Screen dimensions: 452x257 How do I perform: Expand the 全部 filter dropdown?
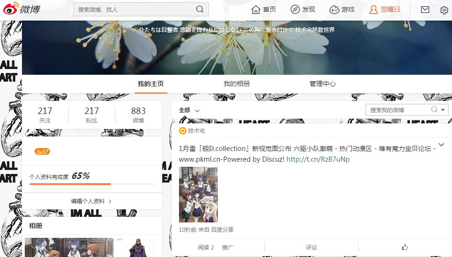[189, 110]
